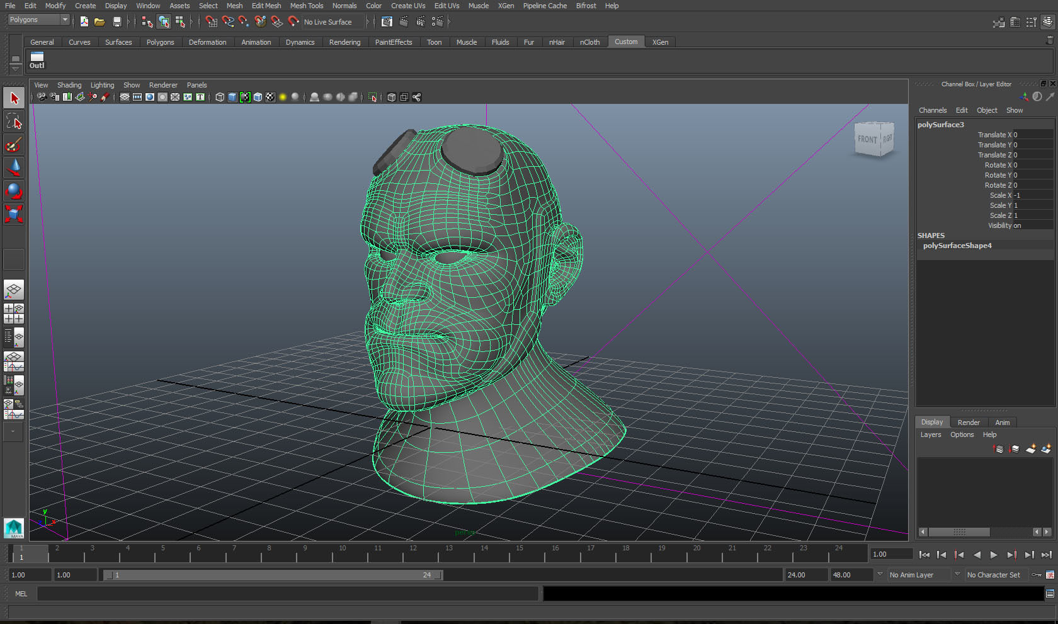Image resolution: width=1058 pixels, height=624 pixels.
Task: Click the current frame field showing 1.00
Action: 891,554
